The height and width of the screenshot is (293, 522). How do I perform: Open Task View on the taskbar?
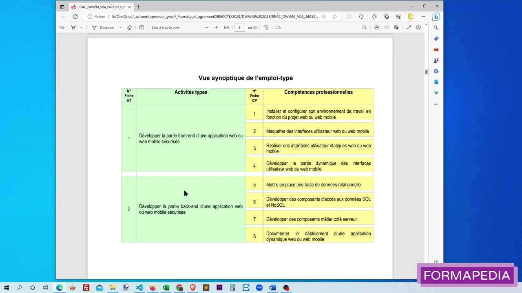coord(46,288)
